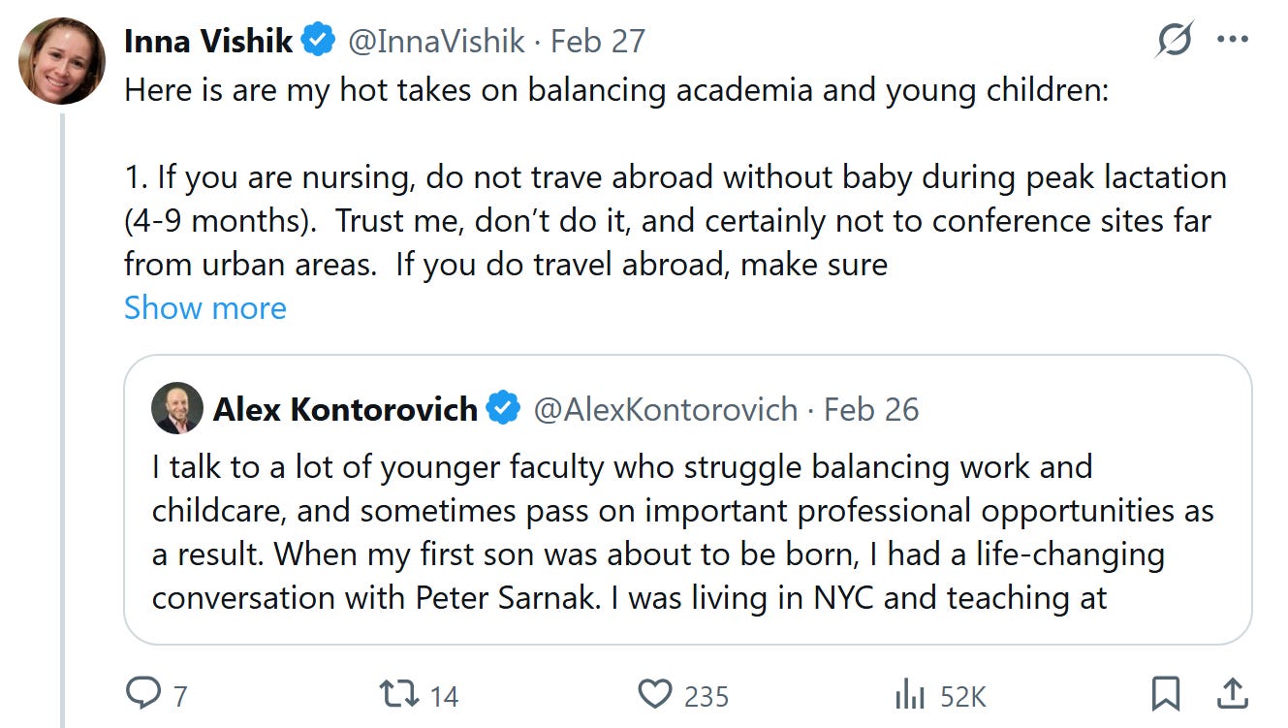This screenshot has height=728, width=1288.
Task: Open the Alex Kontorovich name link
Action: (345, 409)
